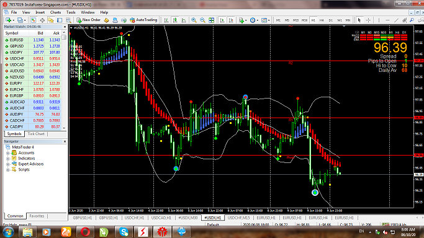424x238 pixels.
Task: Click the Windows Start button
Action: point(8,232)
